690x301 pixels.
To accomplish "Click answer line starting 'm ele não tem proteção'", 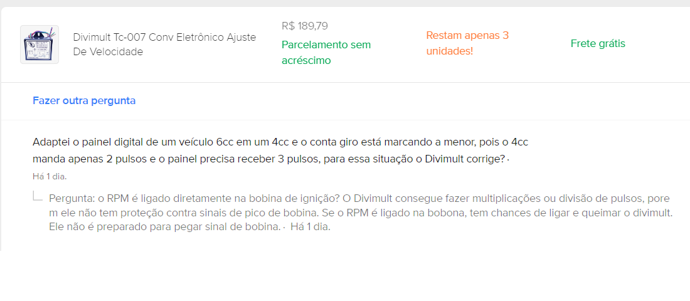I will pos(360,213).
